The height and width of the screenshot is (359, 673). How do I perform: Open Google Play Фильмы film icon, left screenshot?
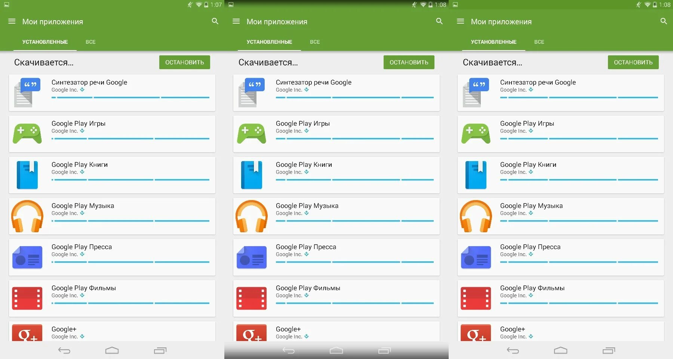pyautogui.click(x=27, y=298)
